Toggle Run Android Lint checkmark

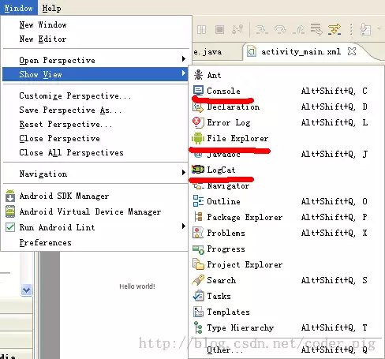click(10, 227)
